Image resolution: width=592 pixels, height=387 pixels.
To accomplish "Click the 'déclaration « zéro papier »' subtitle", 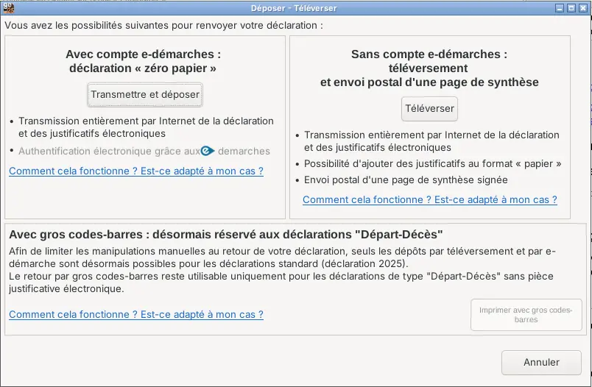I will (143, 68).
